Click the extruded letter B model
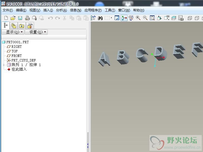Screen dimensions: 203x152 point(123,57)
